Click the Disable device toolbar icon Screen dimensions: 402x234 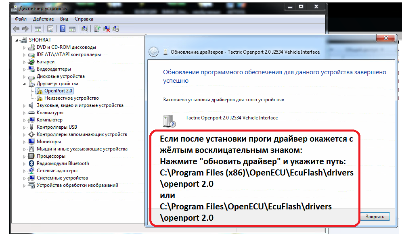[115, 29]
